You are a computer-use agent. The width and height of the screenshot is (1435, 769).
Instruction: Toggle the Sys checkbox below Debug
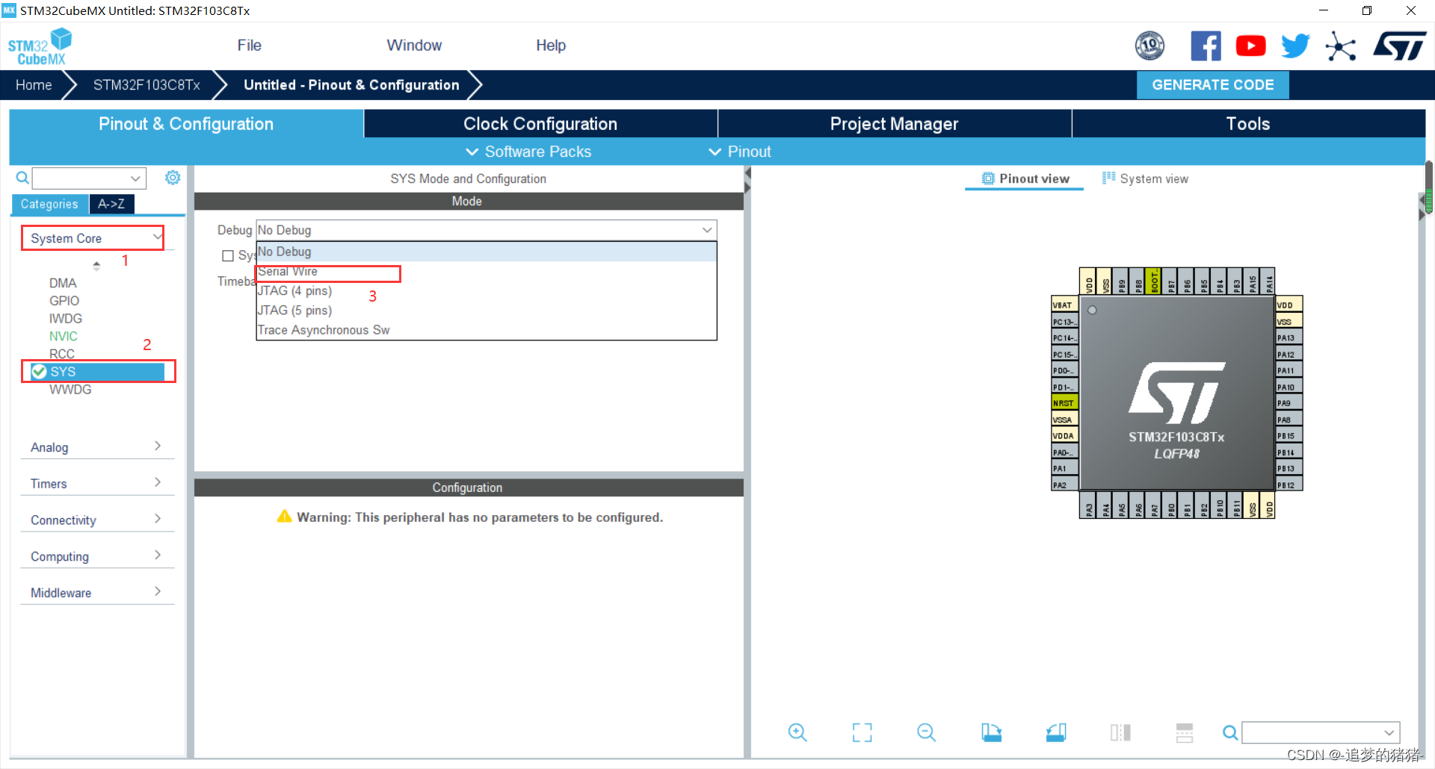(228, 255)
